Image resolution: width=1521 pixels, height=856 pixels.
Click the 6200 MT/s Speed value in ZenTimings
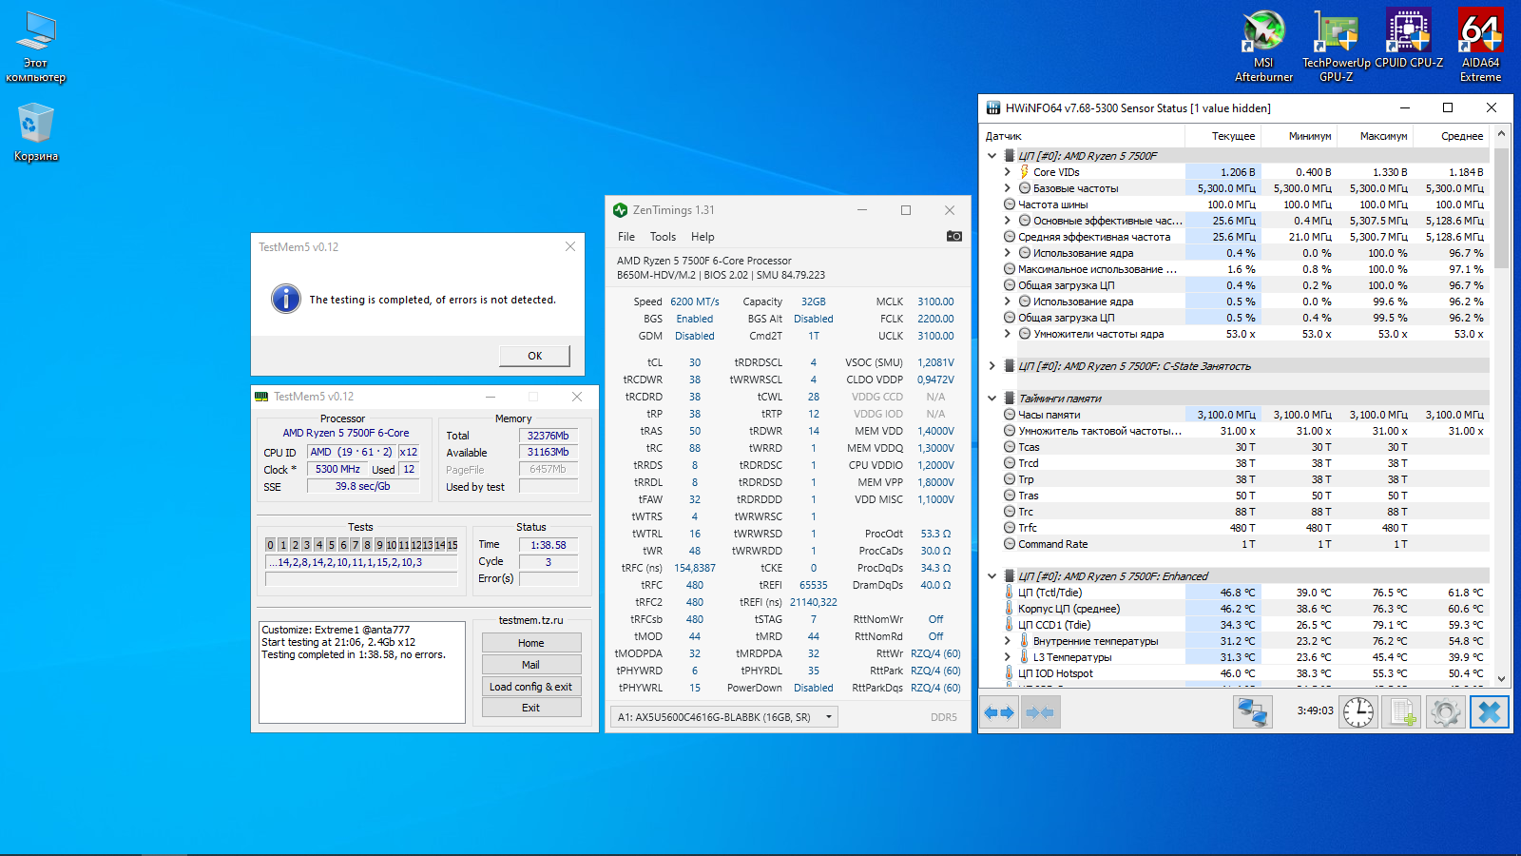pyautogui.click(x=695, y=302)
